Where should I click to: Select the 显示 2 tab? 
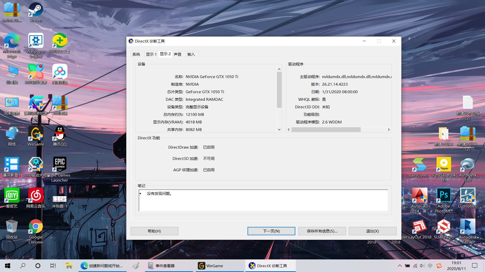(165, 54)
